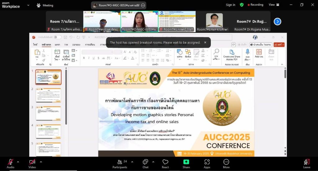Open the Insert ribbon tab
This screenshot has width=318, height=171.
pos(57,44)
